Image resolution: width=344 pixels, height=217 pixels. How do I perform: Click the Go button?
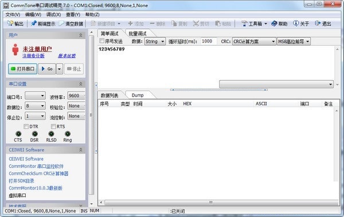pos(47,69)
